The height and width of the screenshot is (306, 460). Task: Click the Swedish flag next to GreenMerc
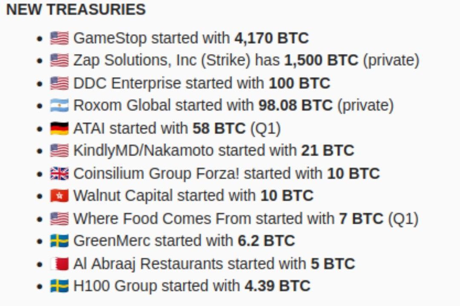pos(59,241)
